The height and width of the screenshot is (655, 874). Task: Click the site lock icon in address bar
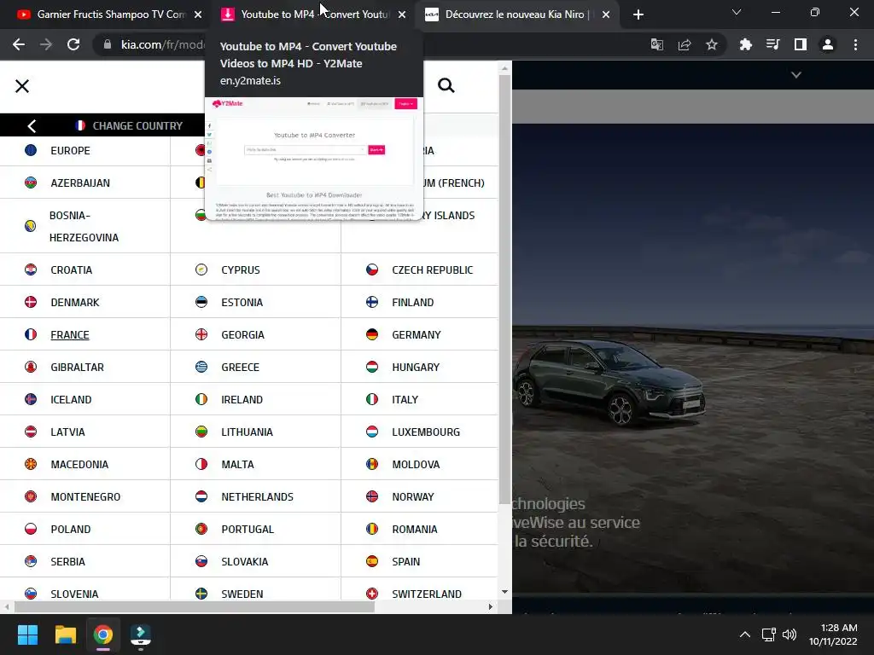click(x=108, y=44)
